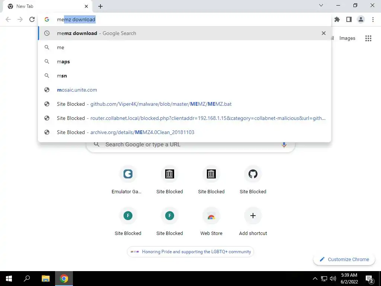Show hidden tray icons chevron
The width and height of the screenshot is (381, 286).
315,279
